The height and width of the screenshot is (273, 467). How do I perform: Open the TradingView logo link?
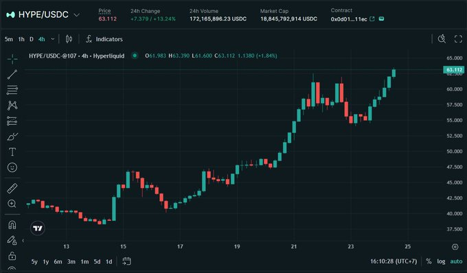point(38,228)
